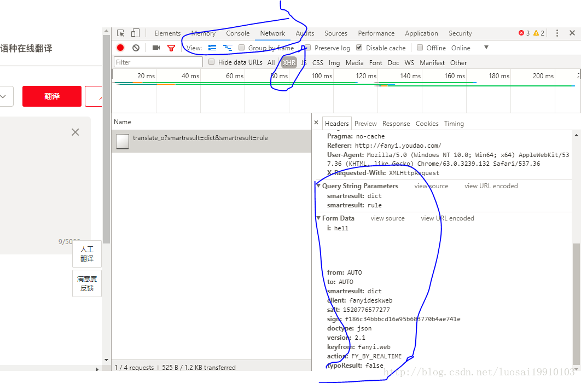This screenshot has height=383, width=581.
Task: Click the yellow warning count indicator
Action: pos(539,33)
